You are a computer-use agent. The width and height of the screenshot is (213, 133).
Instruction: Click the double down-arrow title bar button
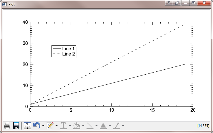click(x=169, y=3)
